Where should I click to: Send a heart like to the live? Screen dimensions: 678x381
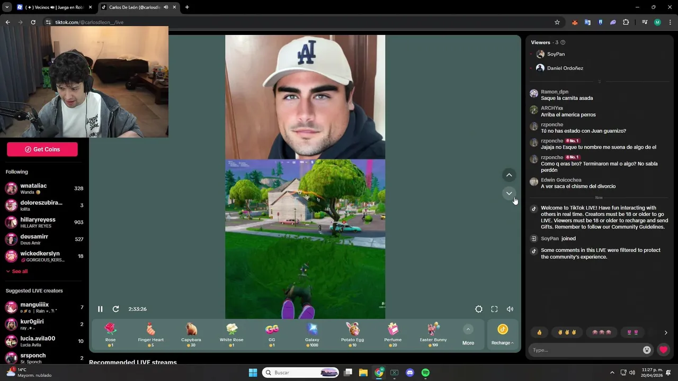point(663,350)
